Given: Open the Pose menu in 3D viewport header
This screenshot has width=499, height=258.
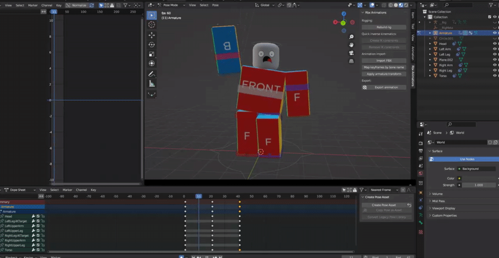Looking at the screenshot, I should [x=216, y=5].
